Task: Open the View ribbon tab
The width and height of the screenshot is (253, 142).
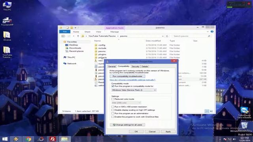Action: click(98, 32)
